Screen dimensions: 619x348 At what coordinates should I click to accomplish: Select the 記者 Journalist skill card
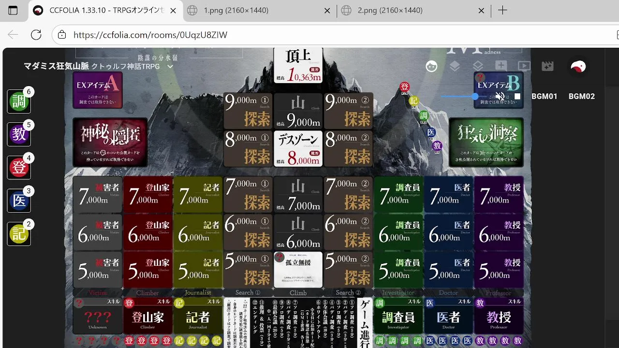(198, 316)
